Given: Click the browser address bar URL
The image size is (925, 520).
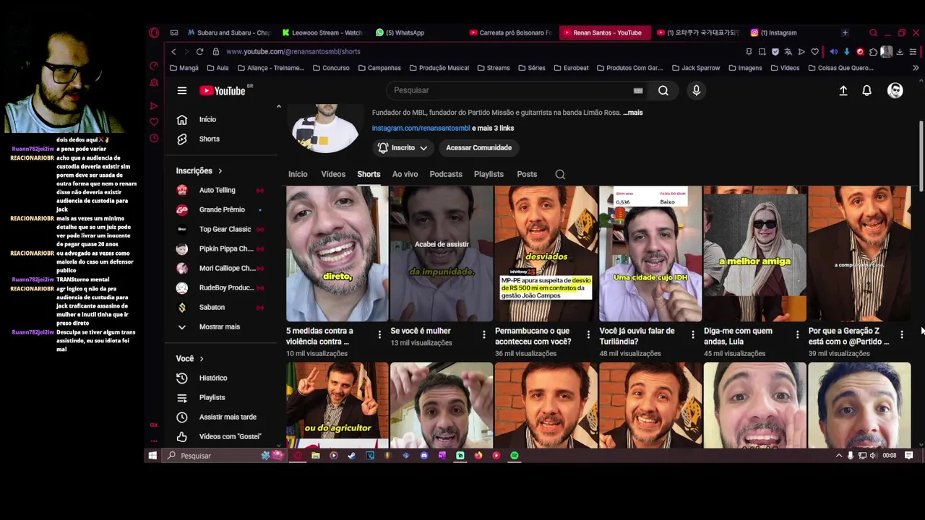Looking at the screenshot, I should (x=293, y=51).
